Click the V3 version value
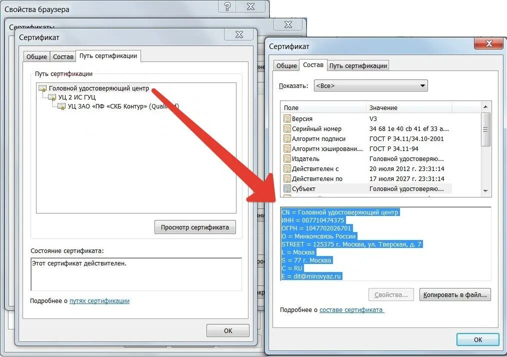This screenshot has height=357, width=507. [x=373, y=118]
